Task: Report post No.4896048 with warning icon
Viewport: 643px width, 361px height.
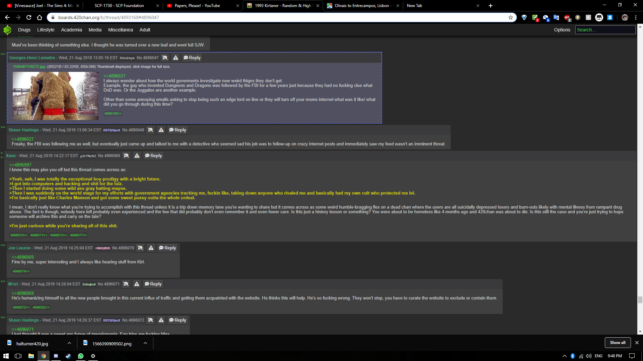Action: tap(161, 130)
